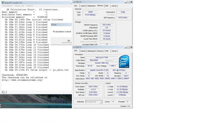Click the Socket 1366 LGA package value
Screen dimensions: 199x124
102,63
